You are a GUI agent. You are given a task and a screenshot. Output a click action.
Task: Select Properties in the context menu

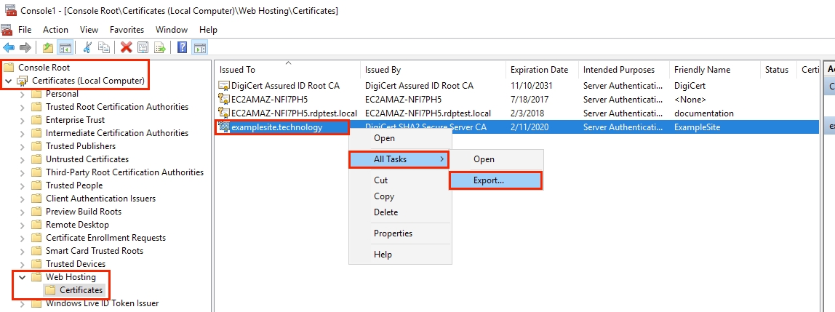tap(393, 233)
